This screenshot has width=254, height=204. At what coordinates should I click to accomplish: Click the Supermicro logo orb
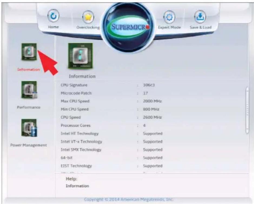(x=128, y=27)
